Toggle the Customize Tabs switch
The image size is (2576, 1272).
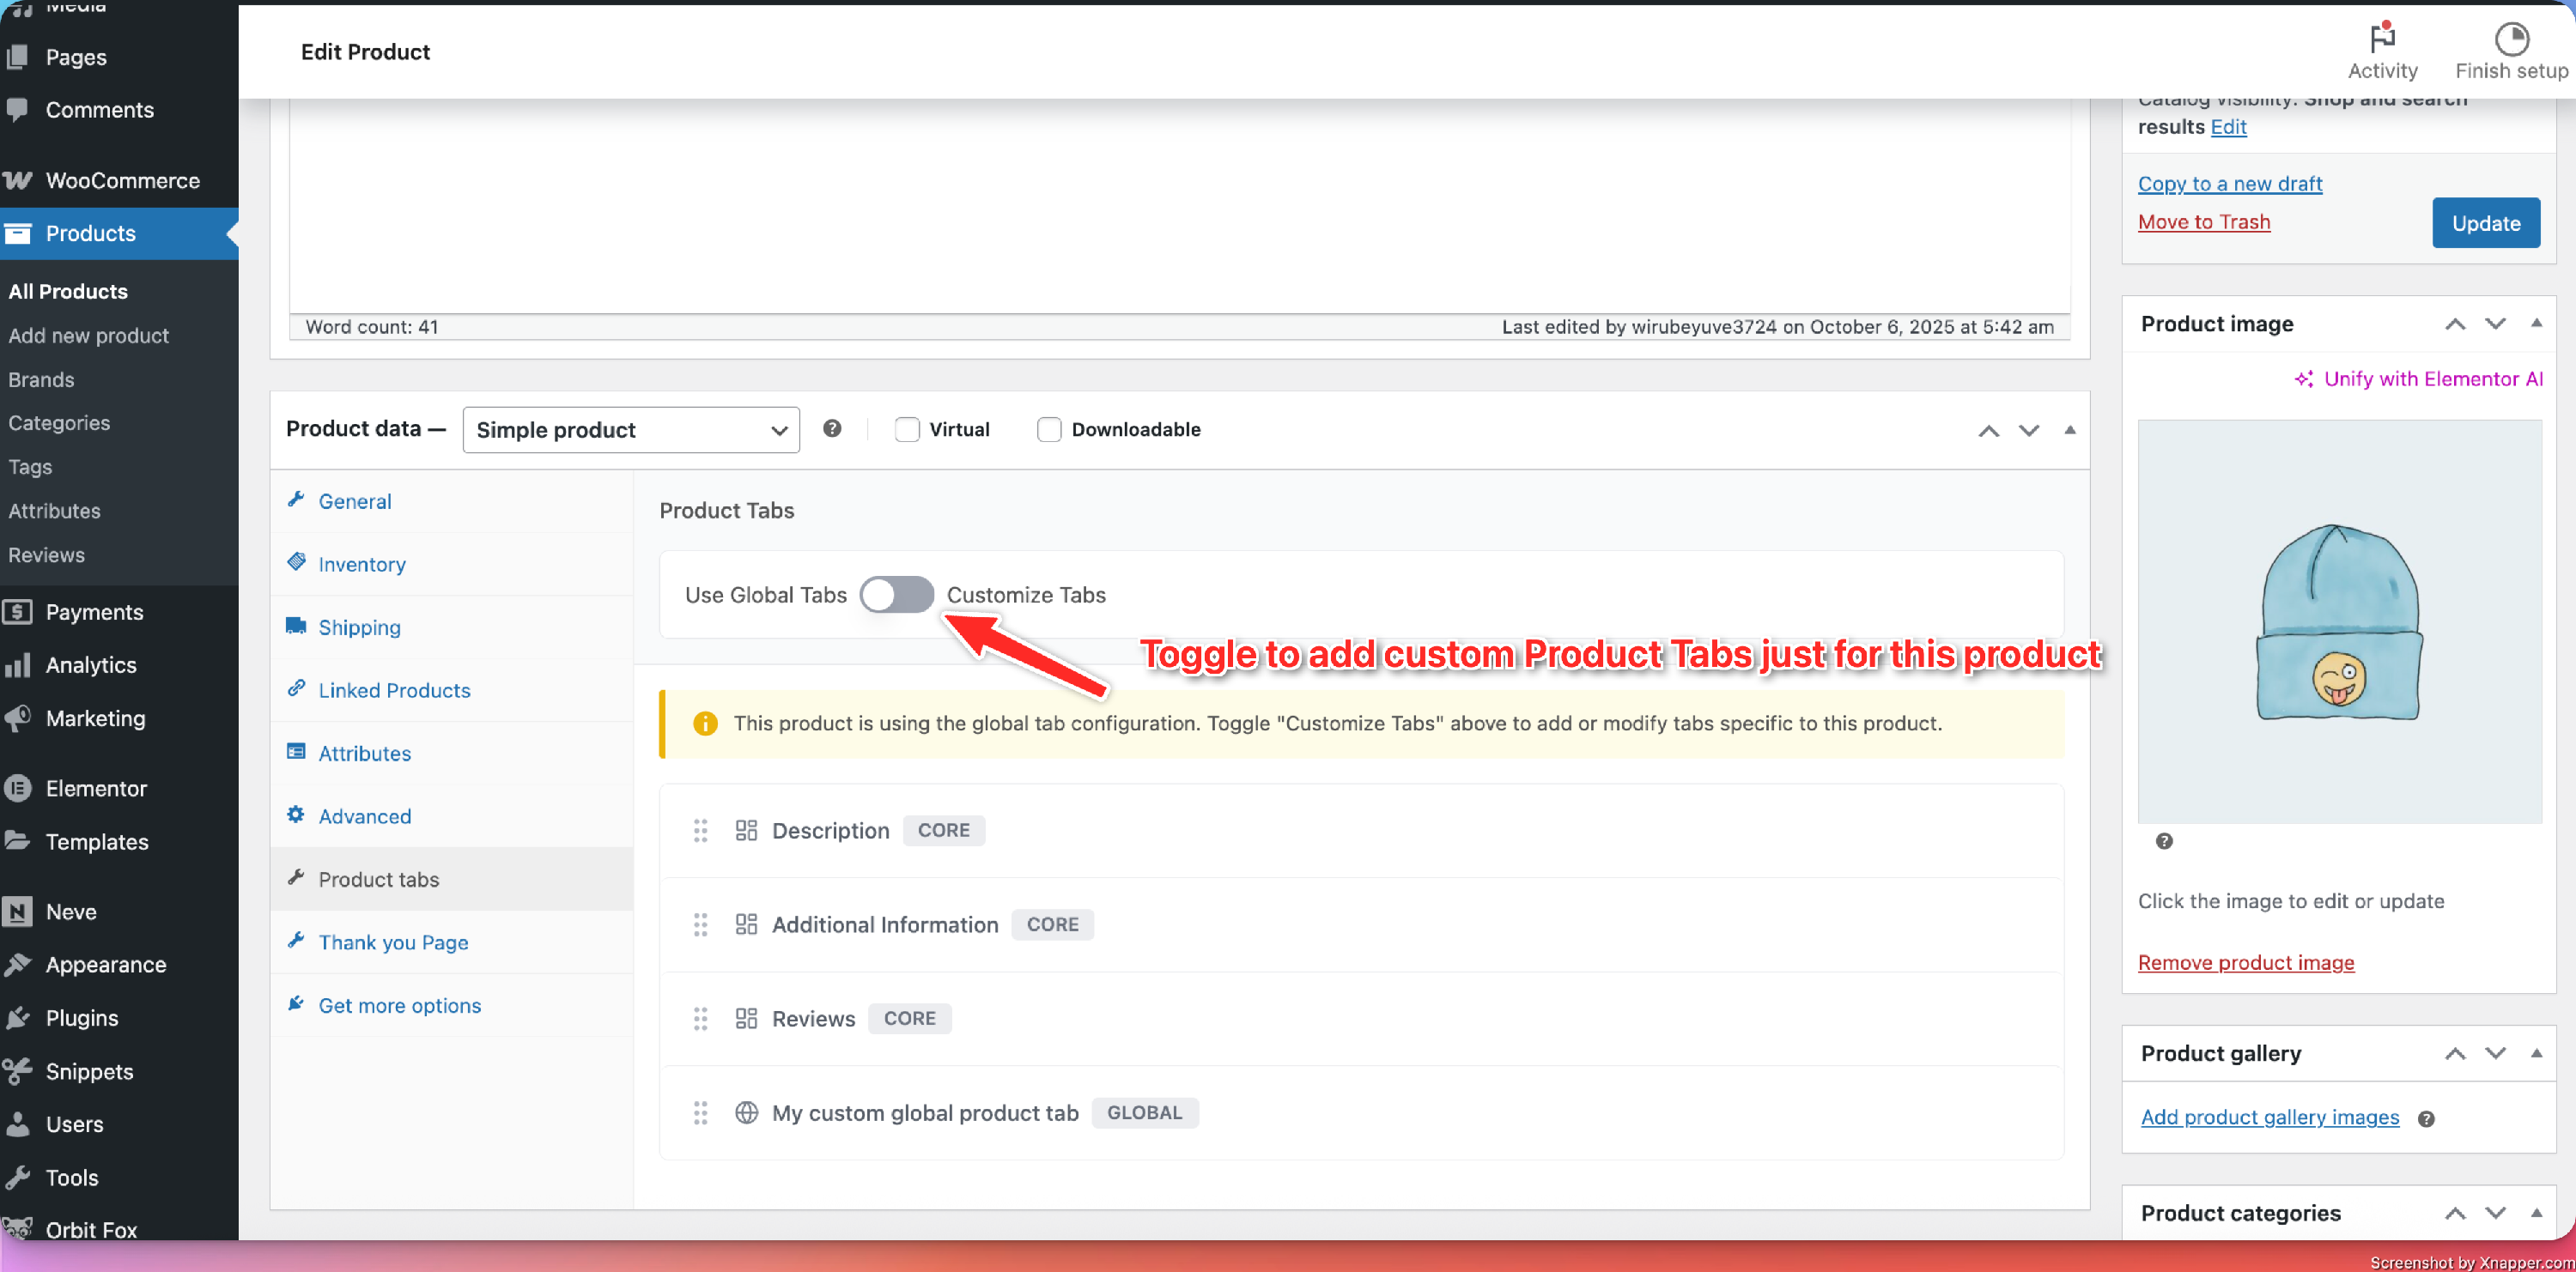coord(896,595)
